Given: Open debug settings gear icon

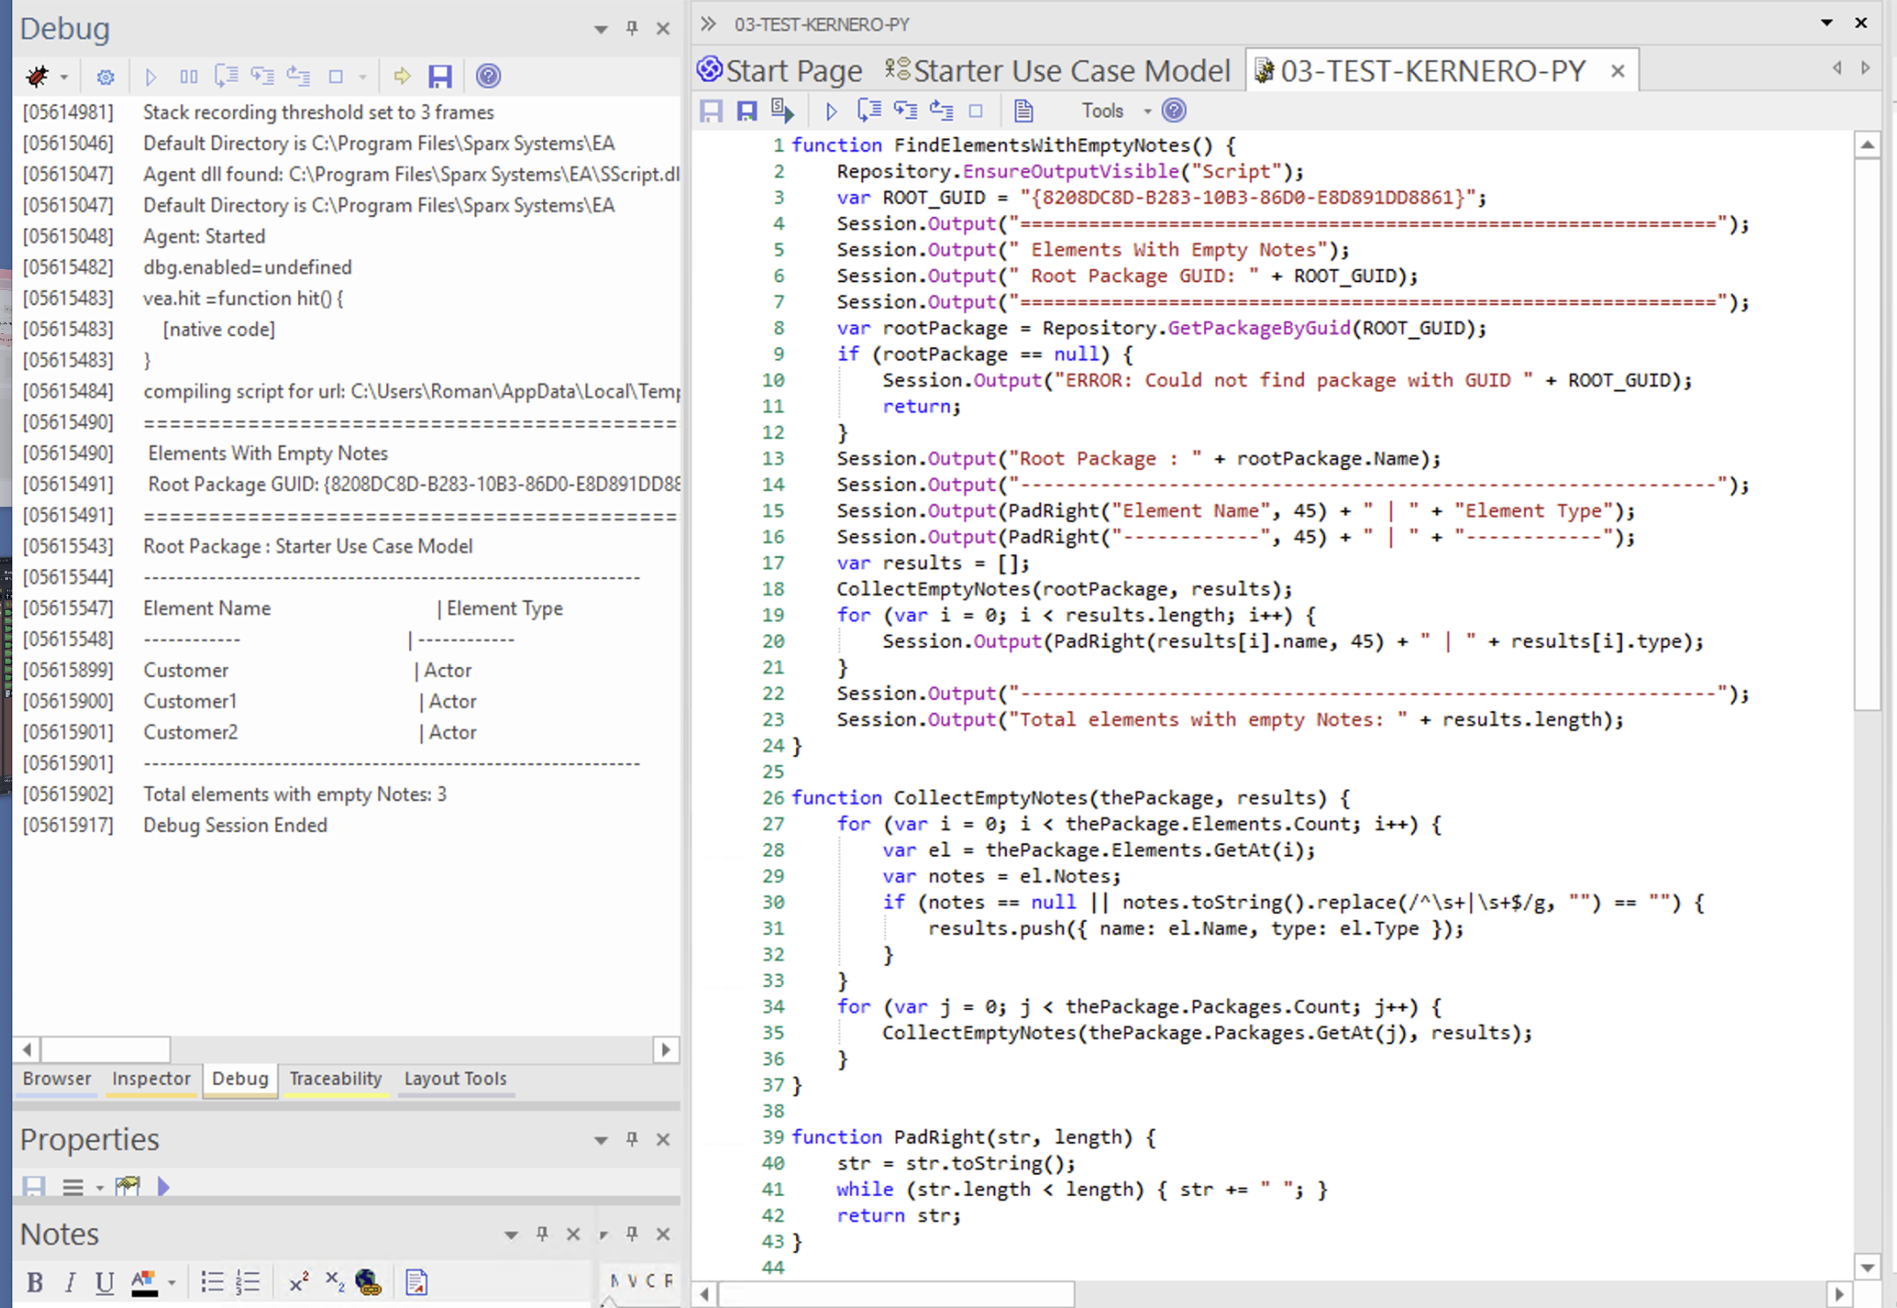Looking at the screenshot, I should tap(106, 77).
